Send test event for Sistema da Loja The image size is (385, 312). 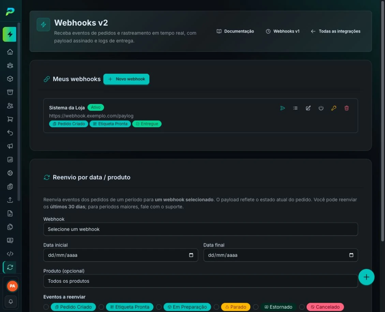[283, 108]
